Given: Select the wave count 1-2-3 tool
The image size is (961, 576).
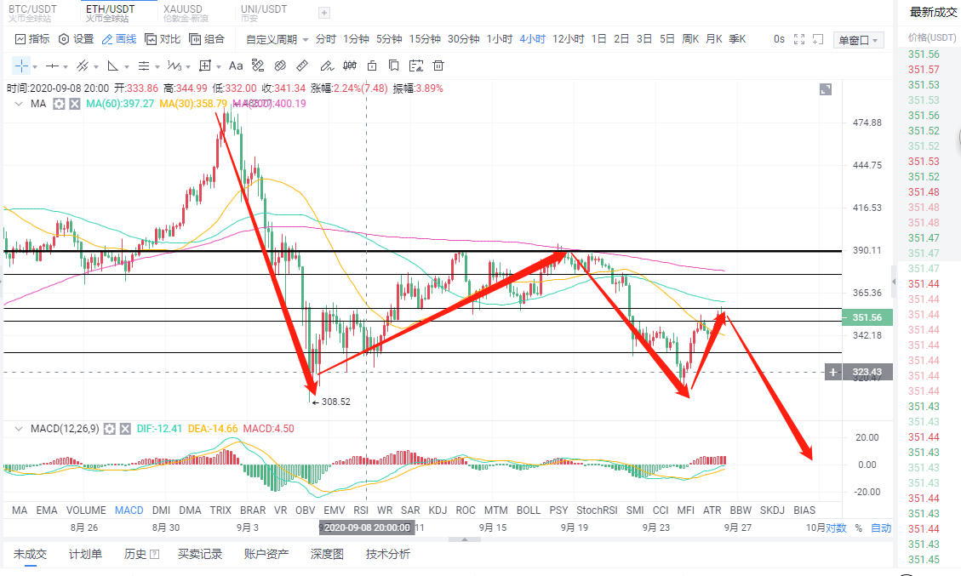Looking at the screenshot, I should pos(174,66).
